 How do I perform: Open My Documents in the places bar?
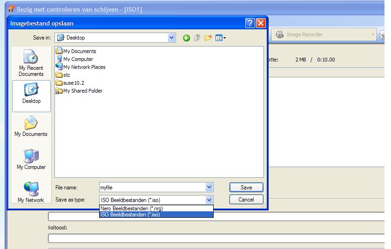(x=31, y=126)
